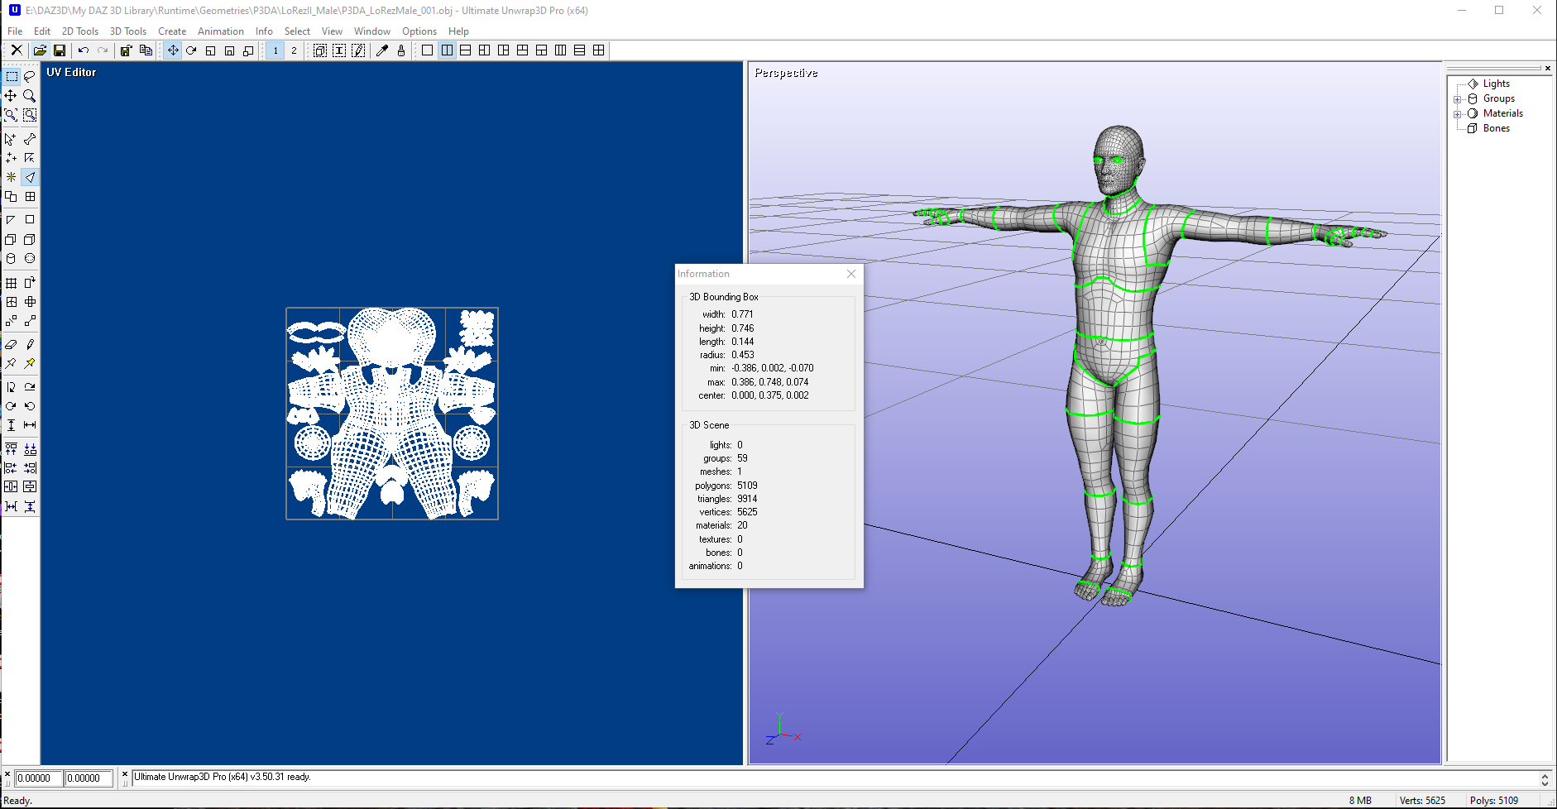1557x809 pixels.
Task: Click the UV map layout in UV Editor
Action: 392,414
